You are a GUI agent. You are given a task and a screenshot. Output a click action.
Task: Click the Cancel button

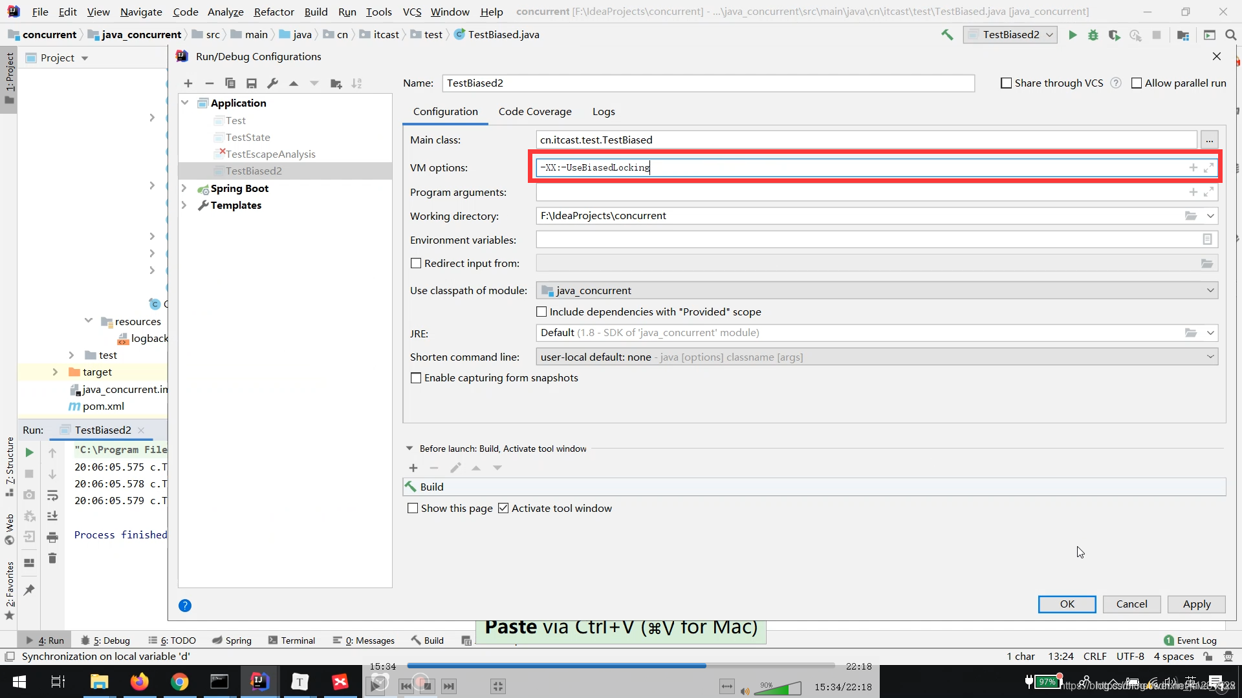click(x=1131, y=604)
